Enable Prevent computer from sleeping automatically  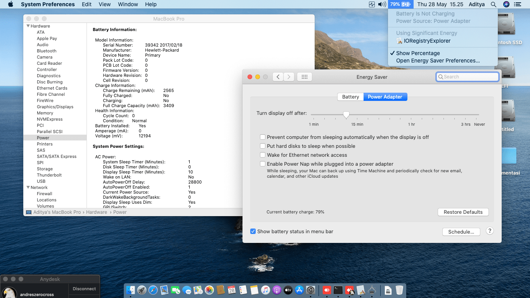(263, 137)
